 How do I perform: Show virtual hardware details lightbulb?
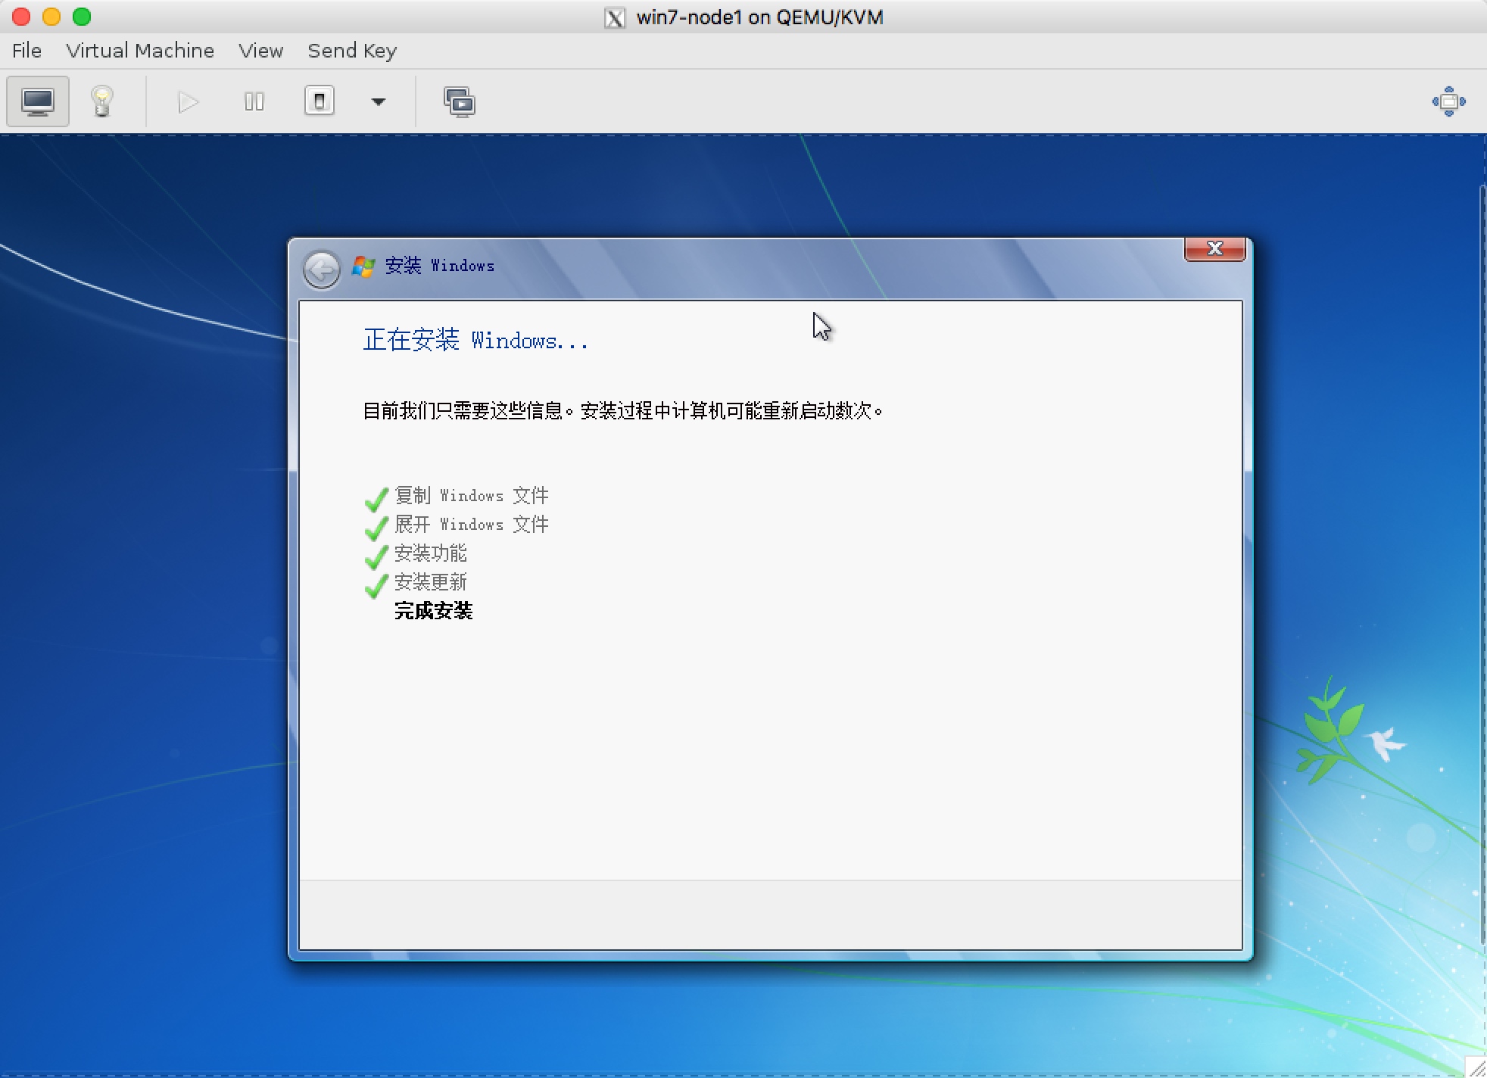point(102,101)
